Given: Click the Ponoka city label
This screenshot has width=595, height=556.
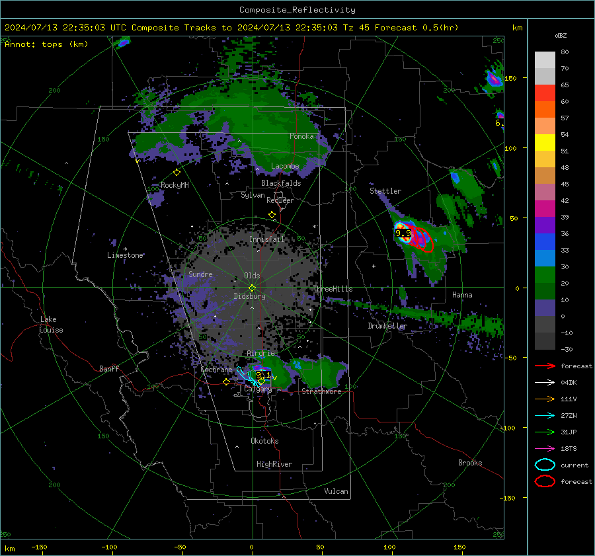Looking at the screenshot, I should 301,136.
